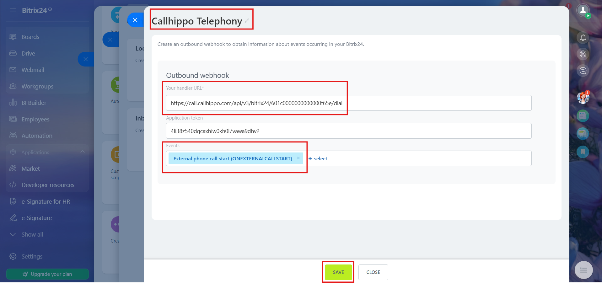Open the chat with the red-haired avatar
This screenshot has width=602, height=283.
583,98
